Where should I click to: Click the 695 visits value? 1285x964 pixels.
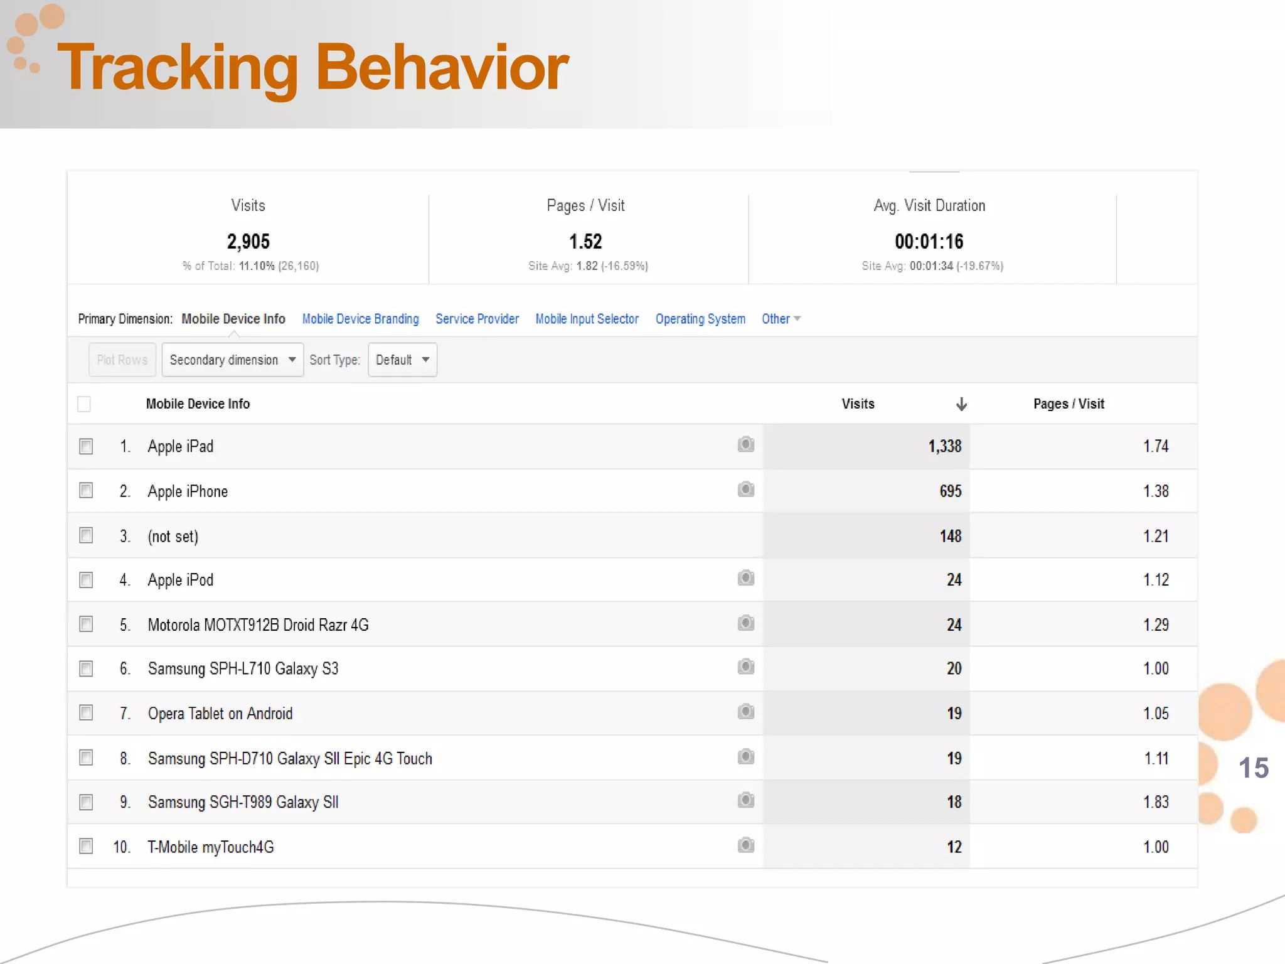951,491
